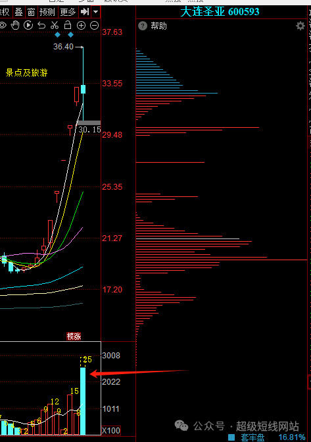
Task: Open the 预测 tab
Action: (47, 12)
